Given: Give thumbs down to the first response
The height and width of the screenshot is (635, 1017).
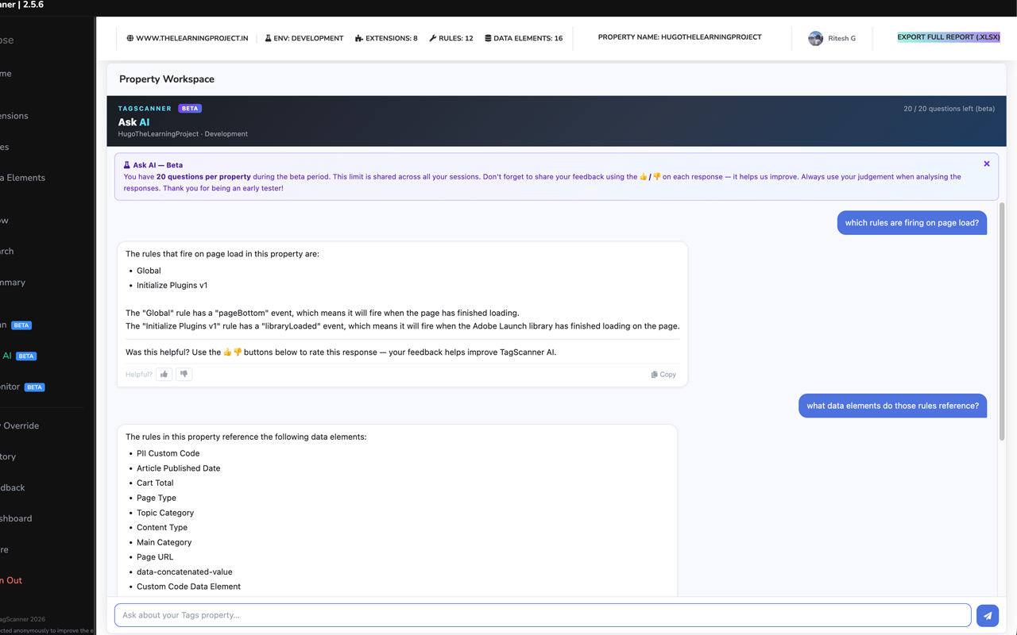Looking at the screenshot, I should 184,374.
